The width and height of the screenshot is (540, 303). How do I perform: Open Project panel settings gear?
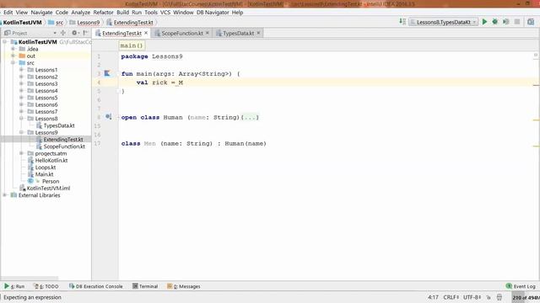point(74,33)
